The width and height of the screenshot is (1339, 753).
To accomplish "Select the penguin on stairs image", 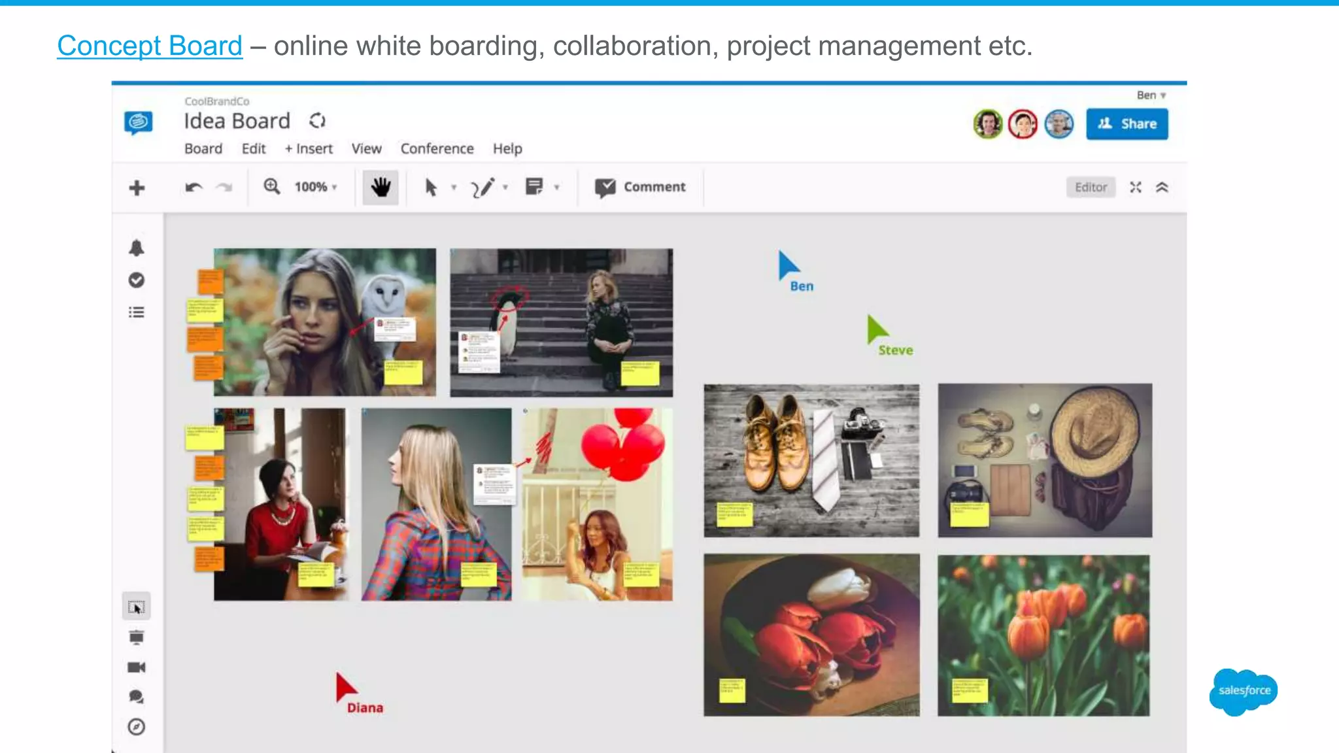I will (x=561, y=322).
